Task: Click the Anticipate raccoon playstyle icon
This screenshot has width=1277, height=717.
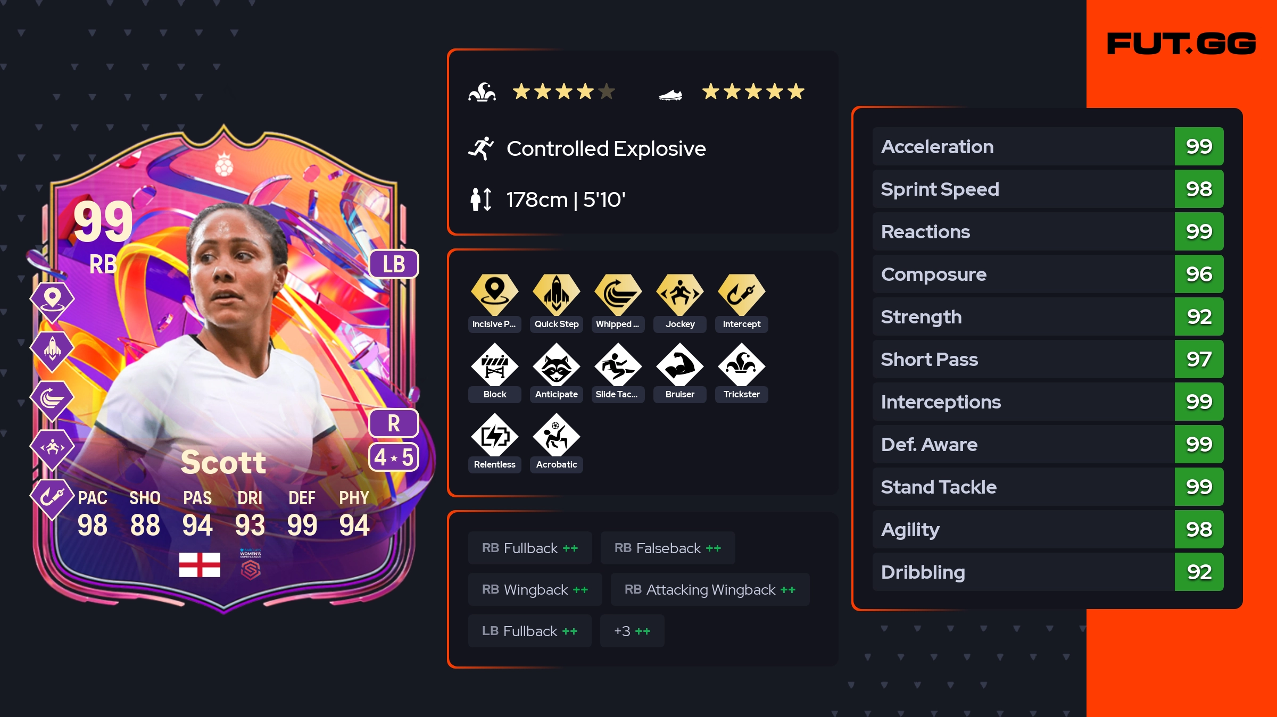Action: [x=556, y=365]
